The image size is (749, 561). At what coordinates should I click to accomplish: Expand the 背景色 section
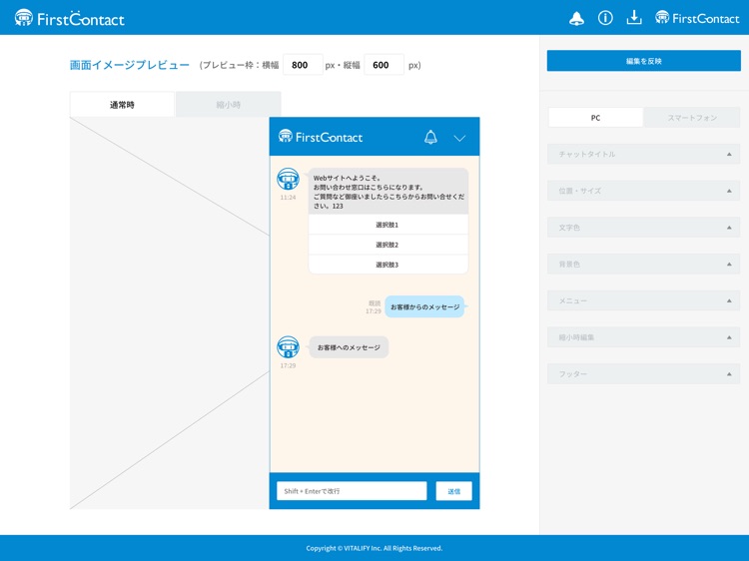pos(643,264)
